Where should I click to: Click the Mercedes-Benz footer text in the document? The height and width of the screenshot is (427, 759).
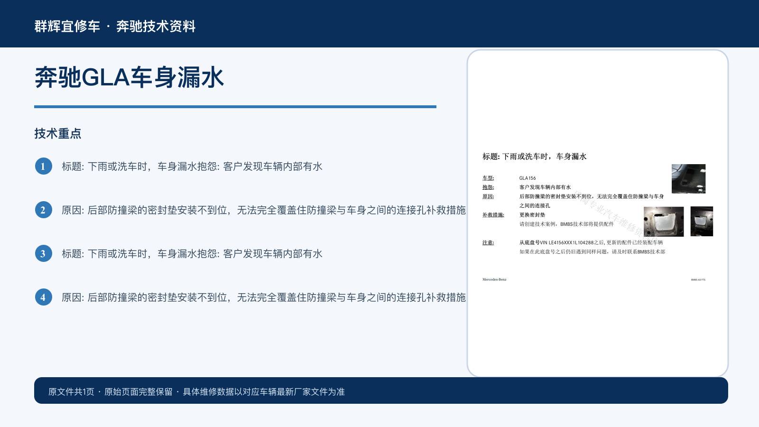tap(494, 279)
